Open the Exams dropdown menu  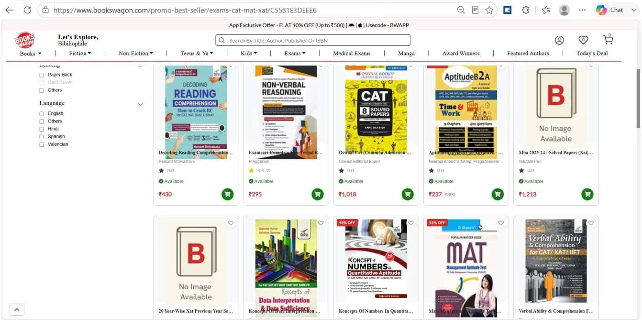click(x=295, y=54)
